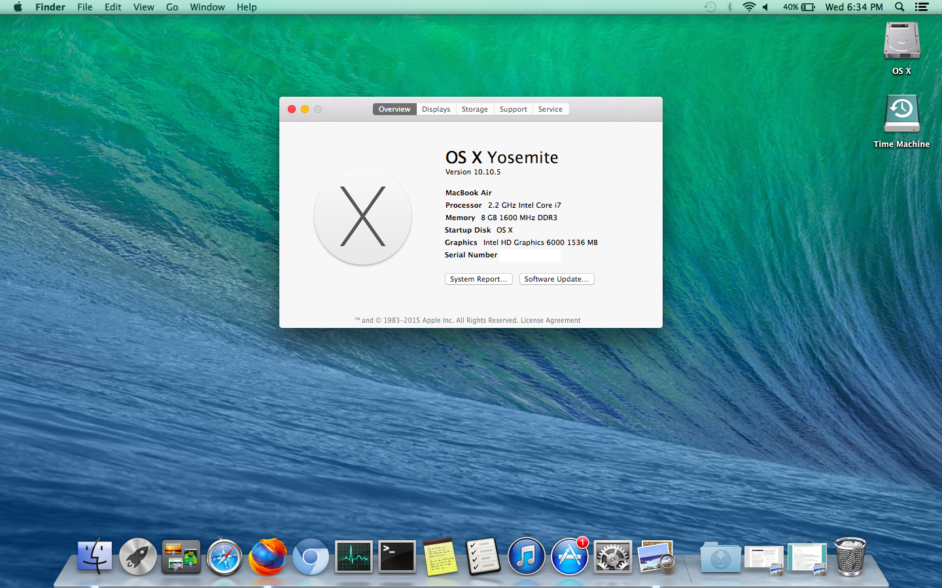Open the Go menu
942x588 pixels.
click(x=172, y=7)
